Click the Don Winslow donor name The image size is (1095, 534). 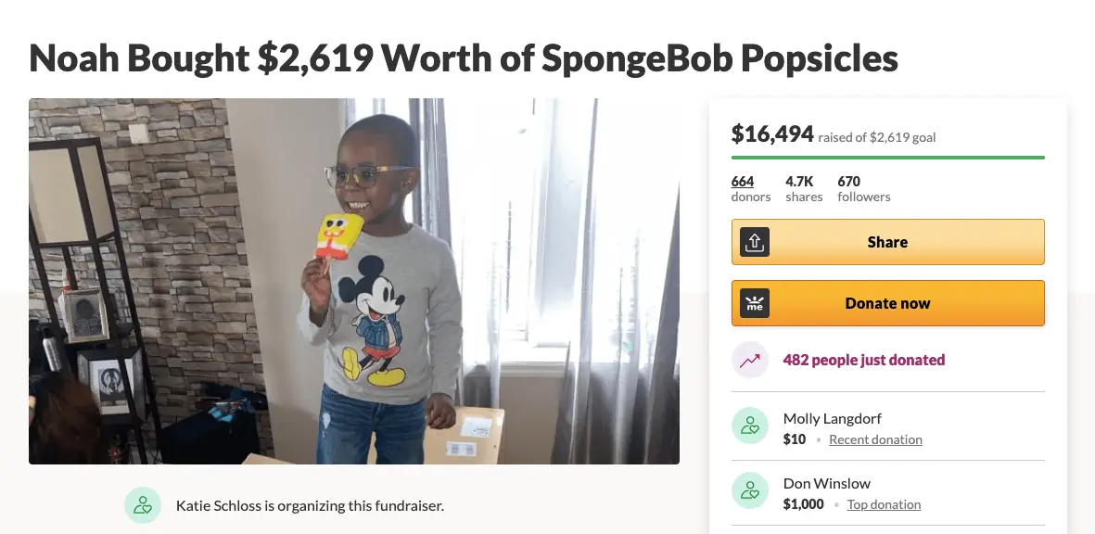pos(826,483)
